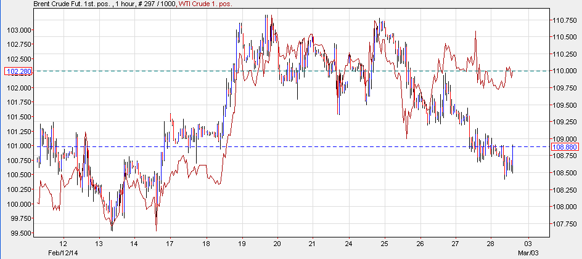Click date tick 26 on time axis
This screenshot has width=582, height=259.
(x=420, y=244)
